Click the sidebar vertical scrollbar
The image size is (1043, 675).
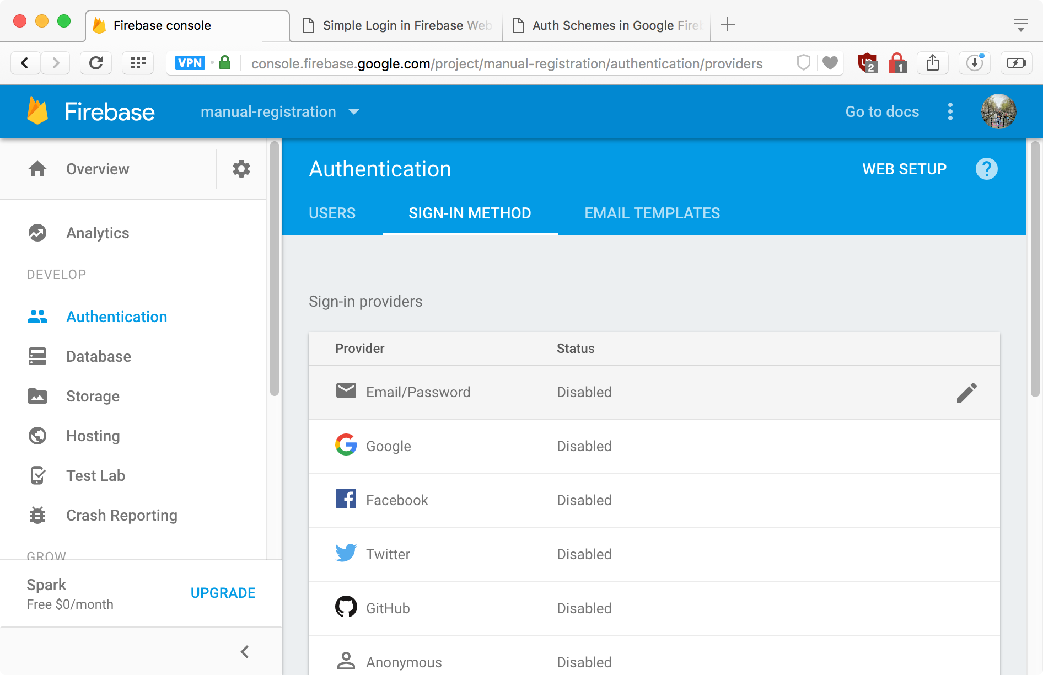click(x=275, y=269)
